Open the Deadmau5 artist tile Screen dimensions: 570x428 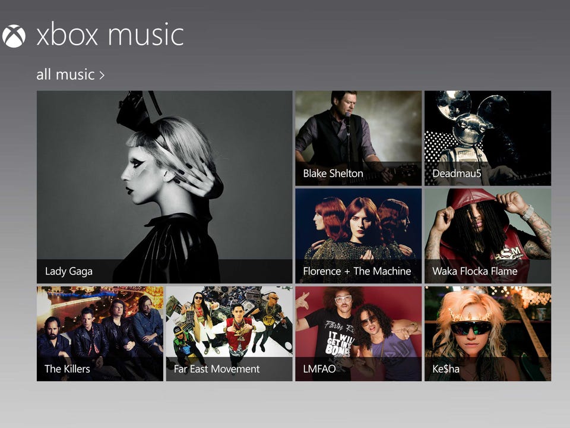click(x=488, y=139)
